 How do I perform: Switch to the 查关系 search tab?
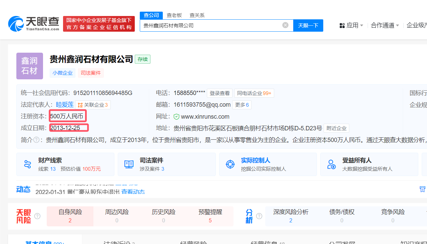point(197,15)
